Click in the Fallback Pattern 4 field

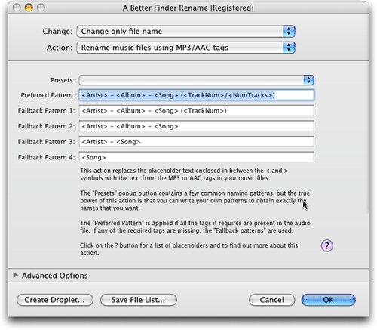click(x=197, y=157)
